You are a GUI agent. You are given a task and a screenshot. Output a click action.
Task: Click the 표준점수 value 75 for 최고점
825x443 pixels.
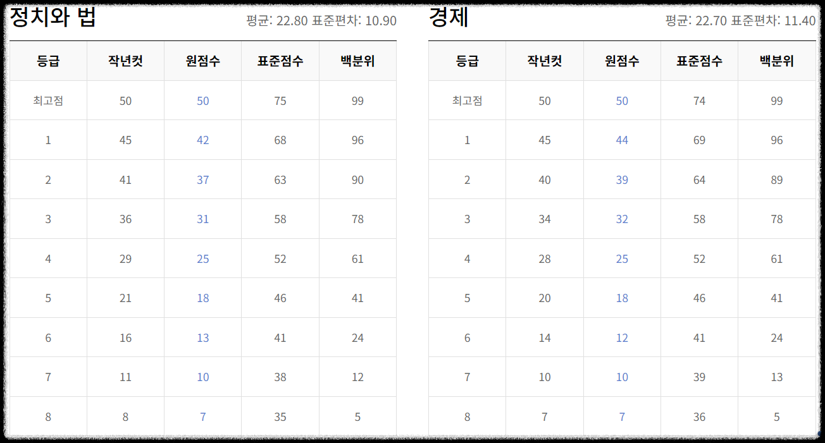(x=280, y=100)
